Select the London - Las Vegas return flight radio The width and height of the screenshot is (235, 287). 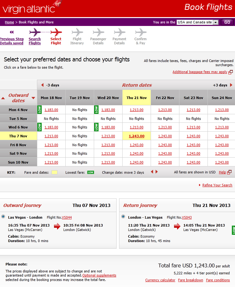[x=124, y=216]
